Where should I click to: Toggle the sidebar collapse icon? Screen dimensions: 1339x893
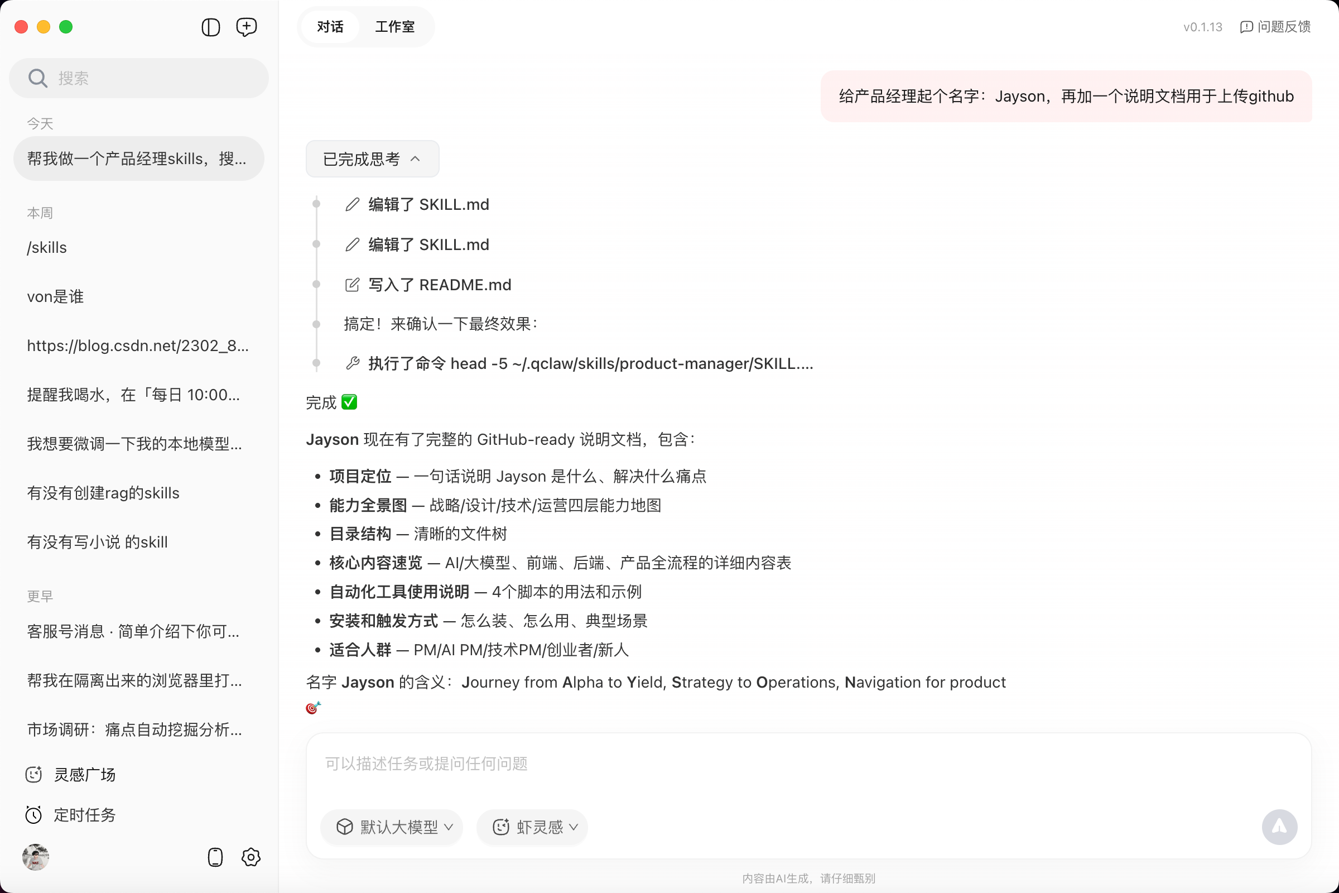pyautogui.click(x=211, y=27)
